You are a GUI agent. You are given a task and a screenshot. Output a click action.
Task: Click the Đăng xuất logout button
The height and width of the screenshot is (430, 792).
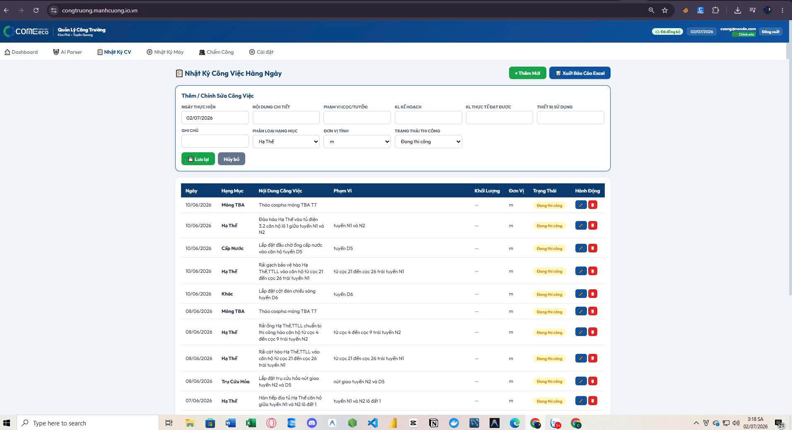(x=770, y=32)
